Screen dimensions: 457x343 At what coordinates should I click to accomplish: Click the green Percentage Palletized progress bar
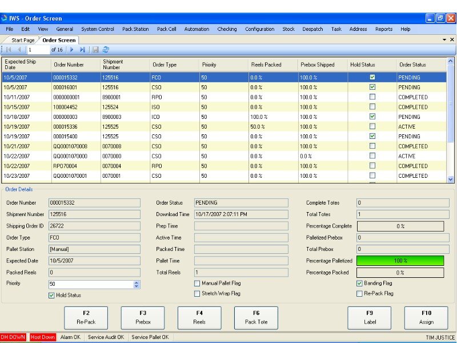[x=400, y=261]
